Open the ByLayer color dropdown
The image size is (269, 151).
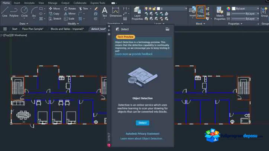pyautogui.click(x=245, y=9)
